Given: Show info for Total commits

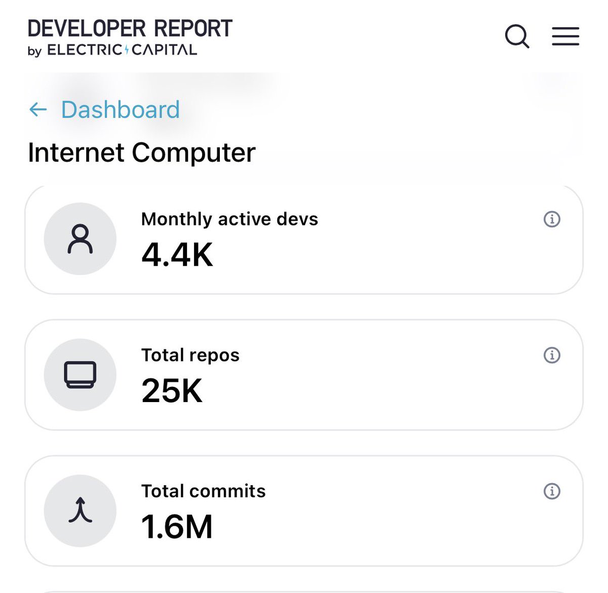Looking at the screenshot, I should tap(552, 491).
